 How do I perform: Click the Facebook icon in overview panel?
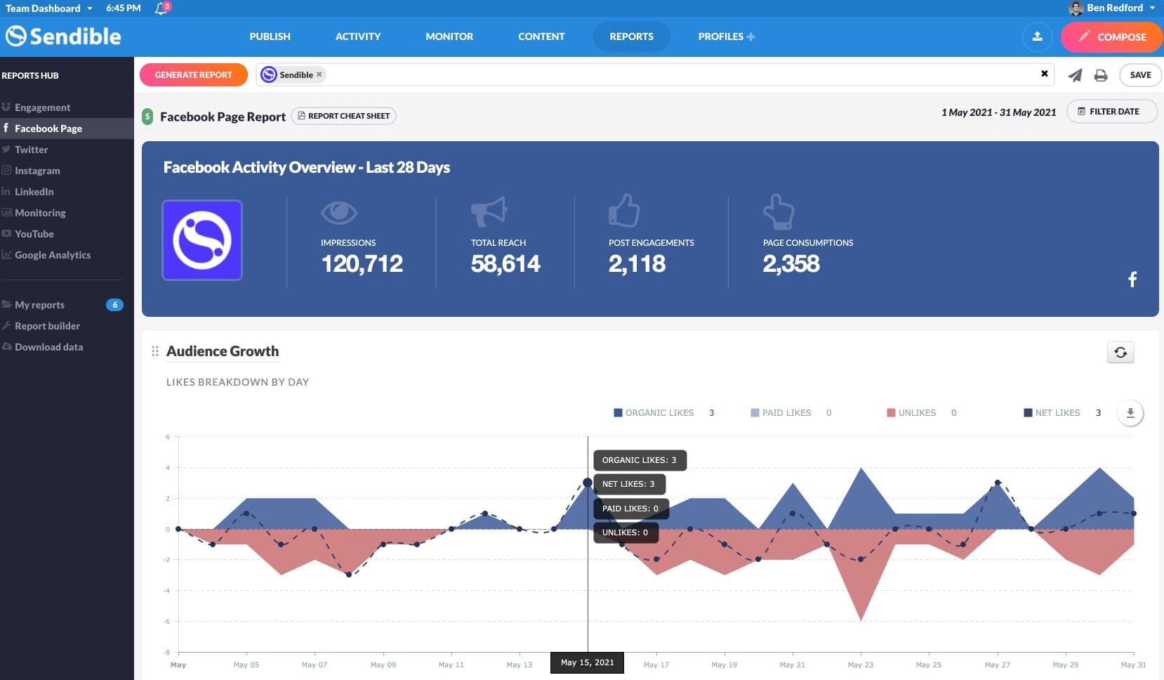click(x=1132, y=280)
